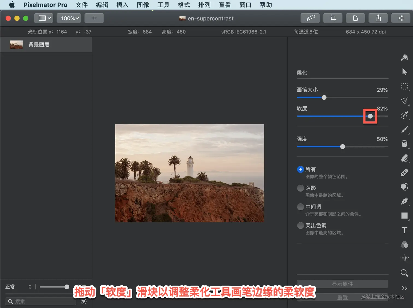Click the 显示原件 button
The height and width of the screenshot is (308, 413).
click(x=342, y=284)
